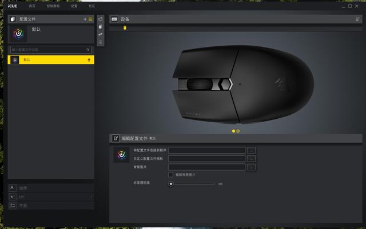366x229 pixels.
Task: Click the iCUE logo
Action: pyautogui.click(x=13, y=6)
